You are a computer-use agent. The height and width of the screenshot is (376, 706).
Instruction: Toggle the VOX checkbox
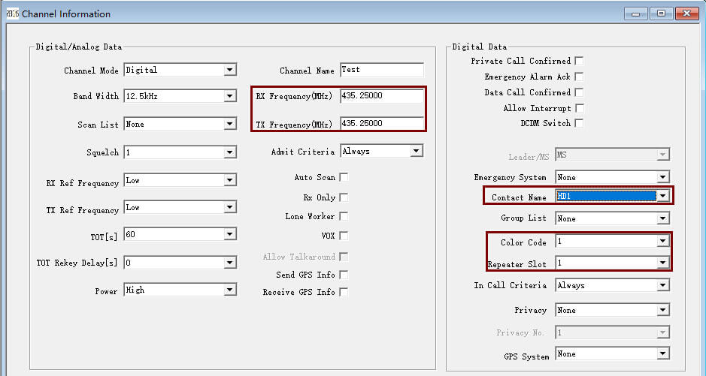(344, 236)
